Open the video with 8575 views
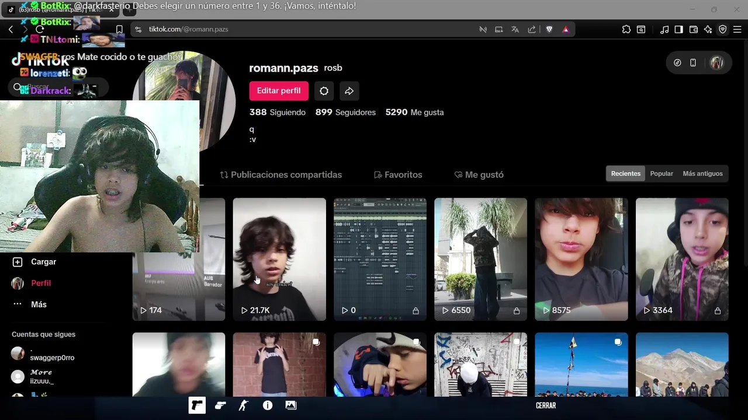748x420 pixels. click(x=581, y=259)
